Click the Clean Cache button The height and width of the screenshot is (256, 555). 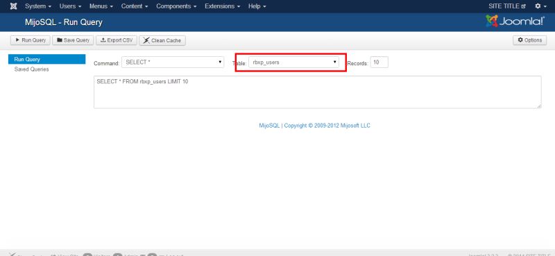coord(162,40)
